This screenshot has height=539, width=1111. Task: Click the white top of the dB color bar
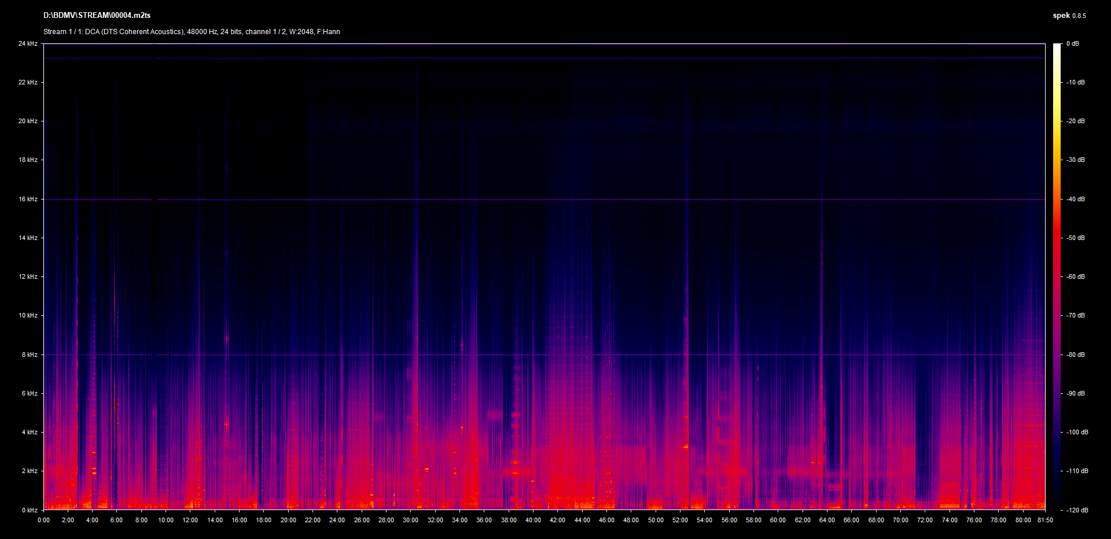[1057, 46]
